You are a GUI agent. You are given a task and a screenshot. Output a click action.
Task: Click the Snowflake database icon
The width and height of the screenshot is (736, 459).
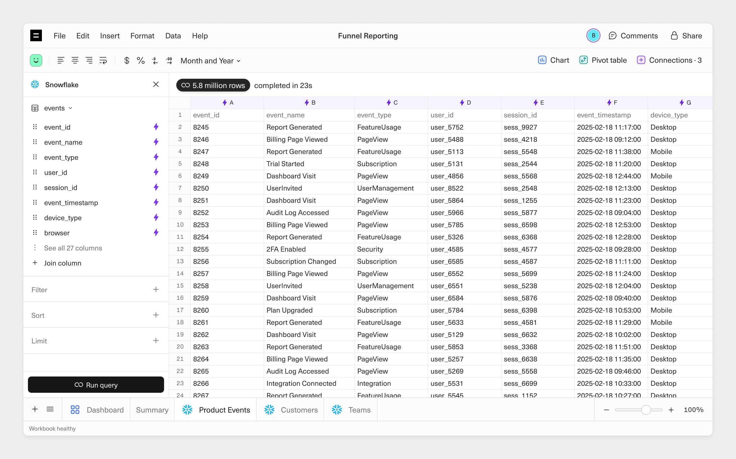[x=35, y=85]
